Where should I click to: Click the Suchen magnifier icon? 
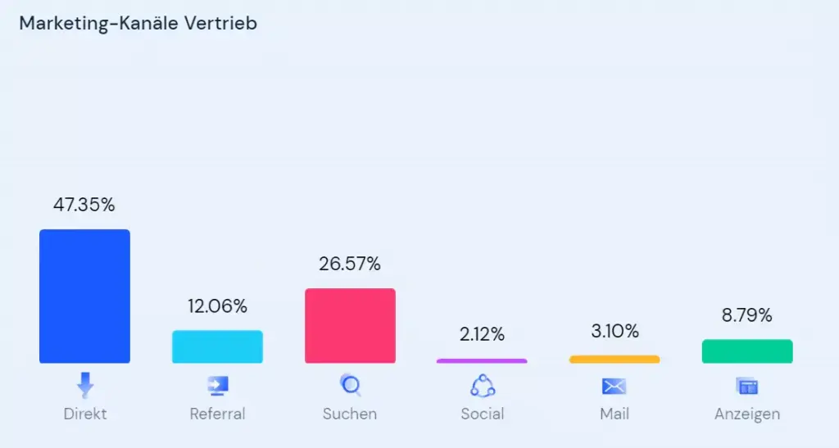351,385
